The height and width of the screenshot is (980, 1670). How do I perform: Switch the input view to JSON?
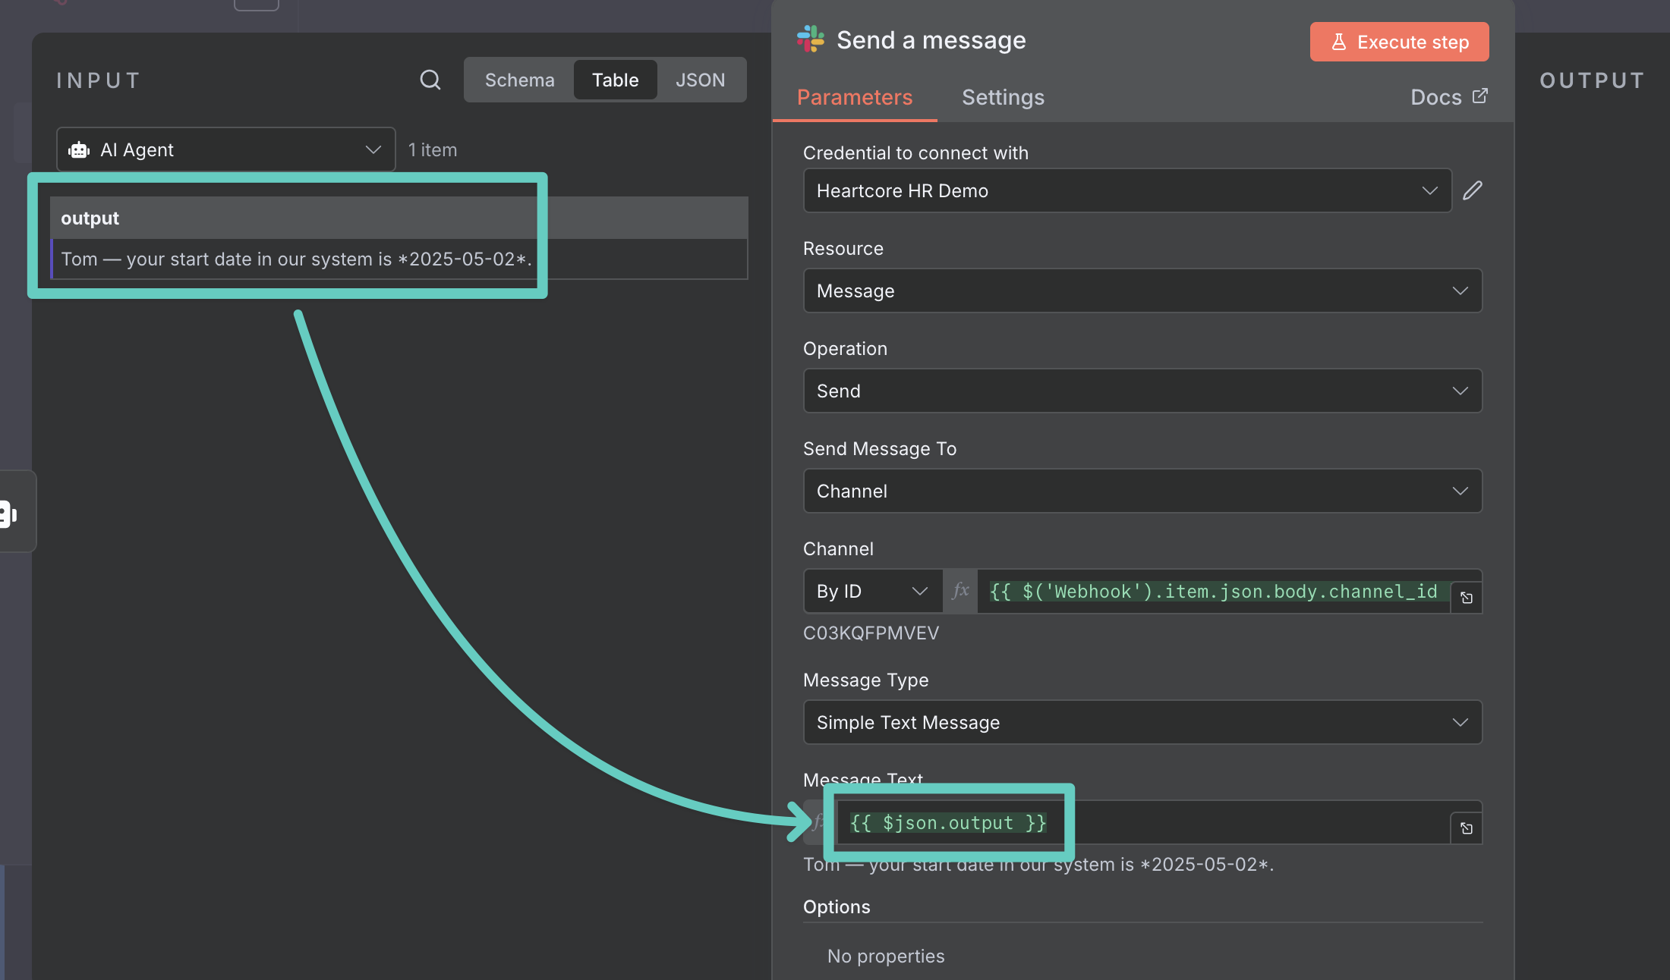[x=700, y=80]
